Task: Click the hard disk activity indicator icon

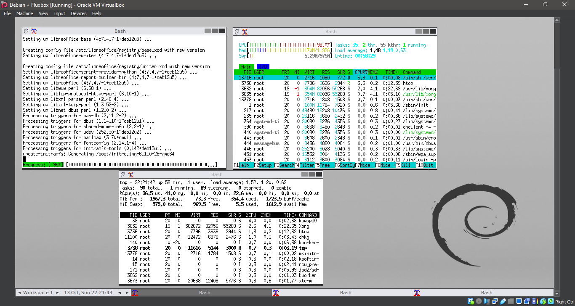Action: coord(471,301)
